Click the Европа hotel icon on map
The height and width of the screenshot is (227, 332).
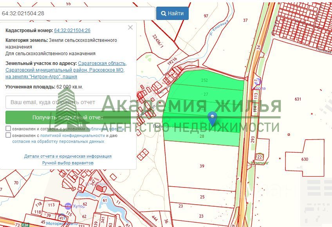257,82
